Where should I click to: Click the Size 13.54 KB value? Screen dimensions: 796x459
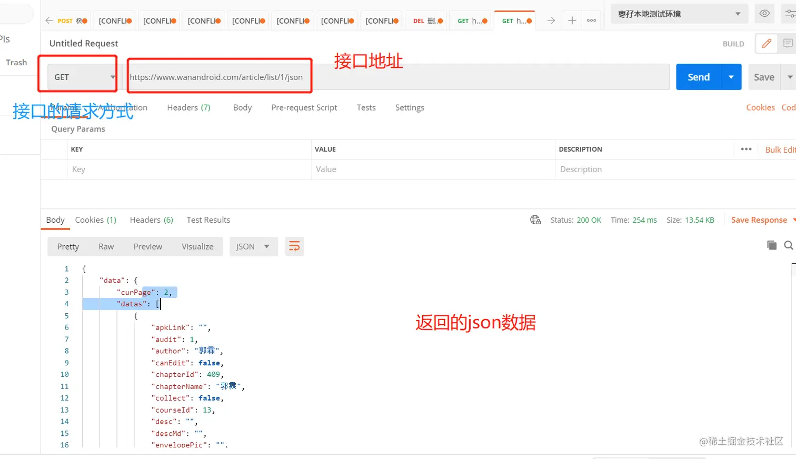pyautogui.click(x=700, y=220)
